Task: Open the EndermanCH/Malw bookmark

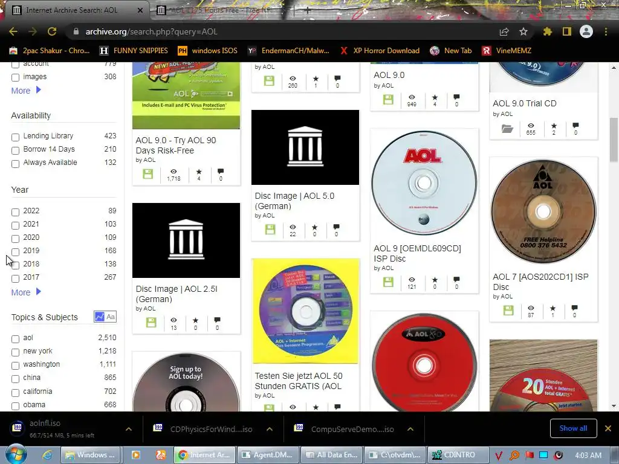Action: click(288, 51)
